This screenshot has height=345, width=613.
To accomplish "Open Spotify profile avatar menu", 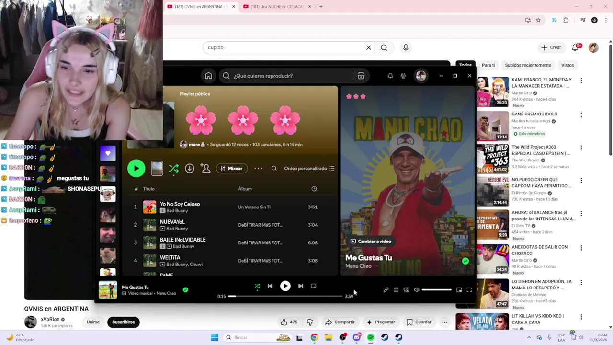I will click(x=421, y=76).
